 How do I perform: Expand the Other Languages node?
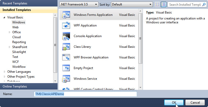point(4,72)
